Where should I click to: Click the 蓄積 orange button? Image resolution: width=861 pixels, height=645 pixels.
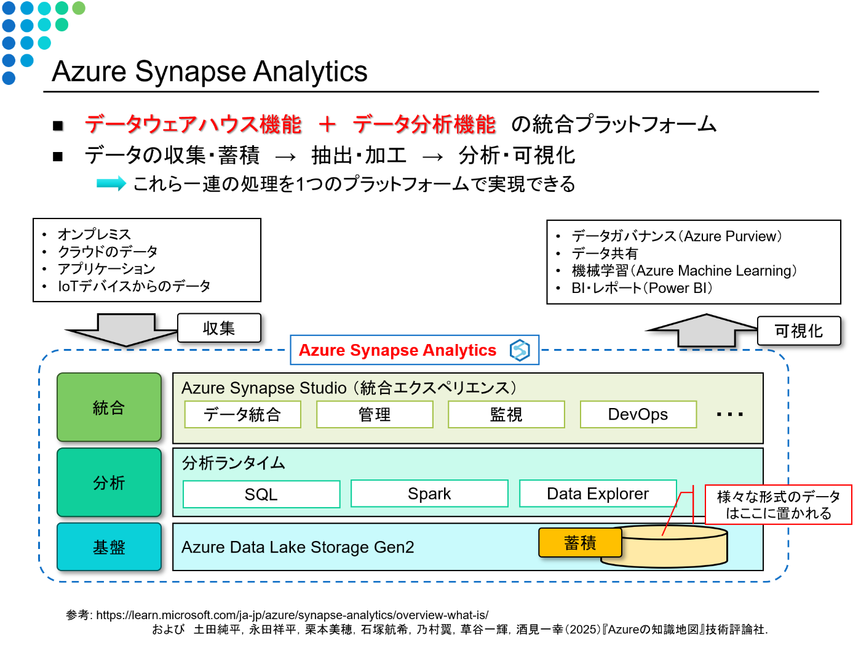click(581, 543)
